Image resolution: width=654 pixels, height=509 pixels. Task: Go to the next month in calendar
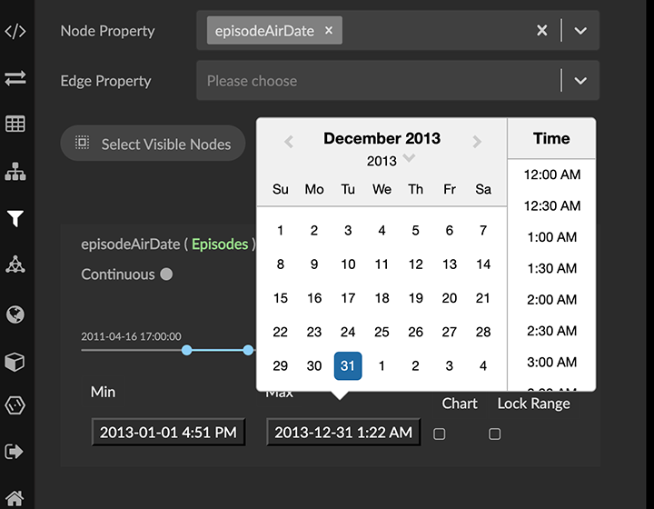tap(477, 141)
